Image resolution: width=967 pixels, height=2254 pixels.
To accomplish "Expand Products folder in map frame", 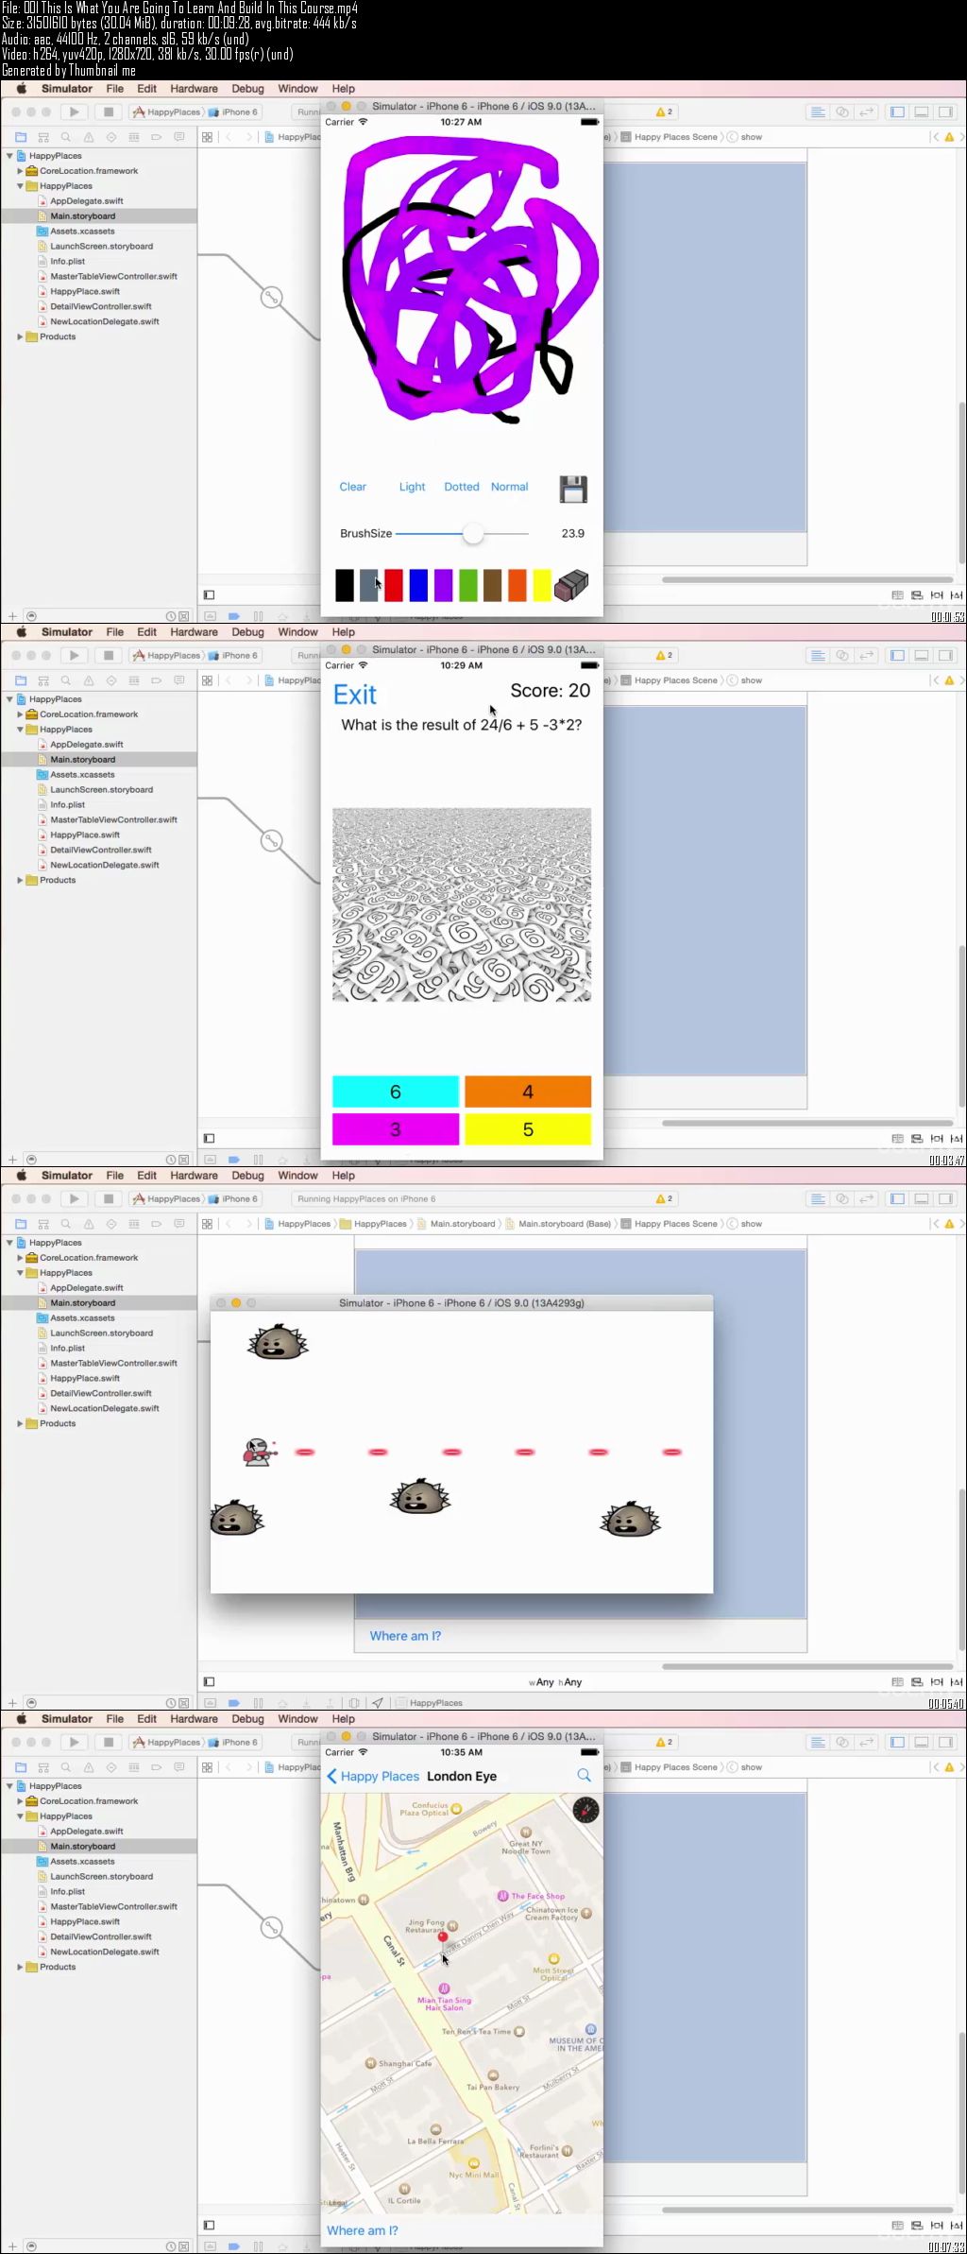I will 20,1967.
